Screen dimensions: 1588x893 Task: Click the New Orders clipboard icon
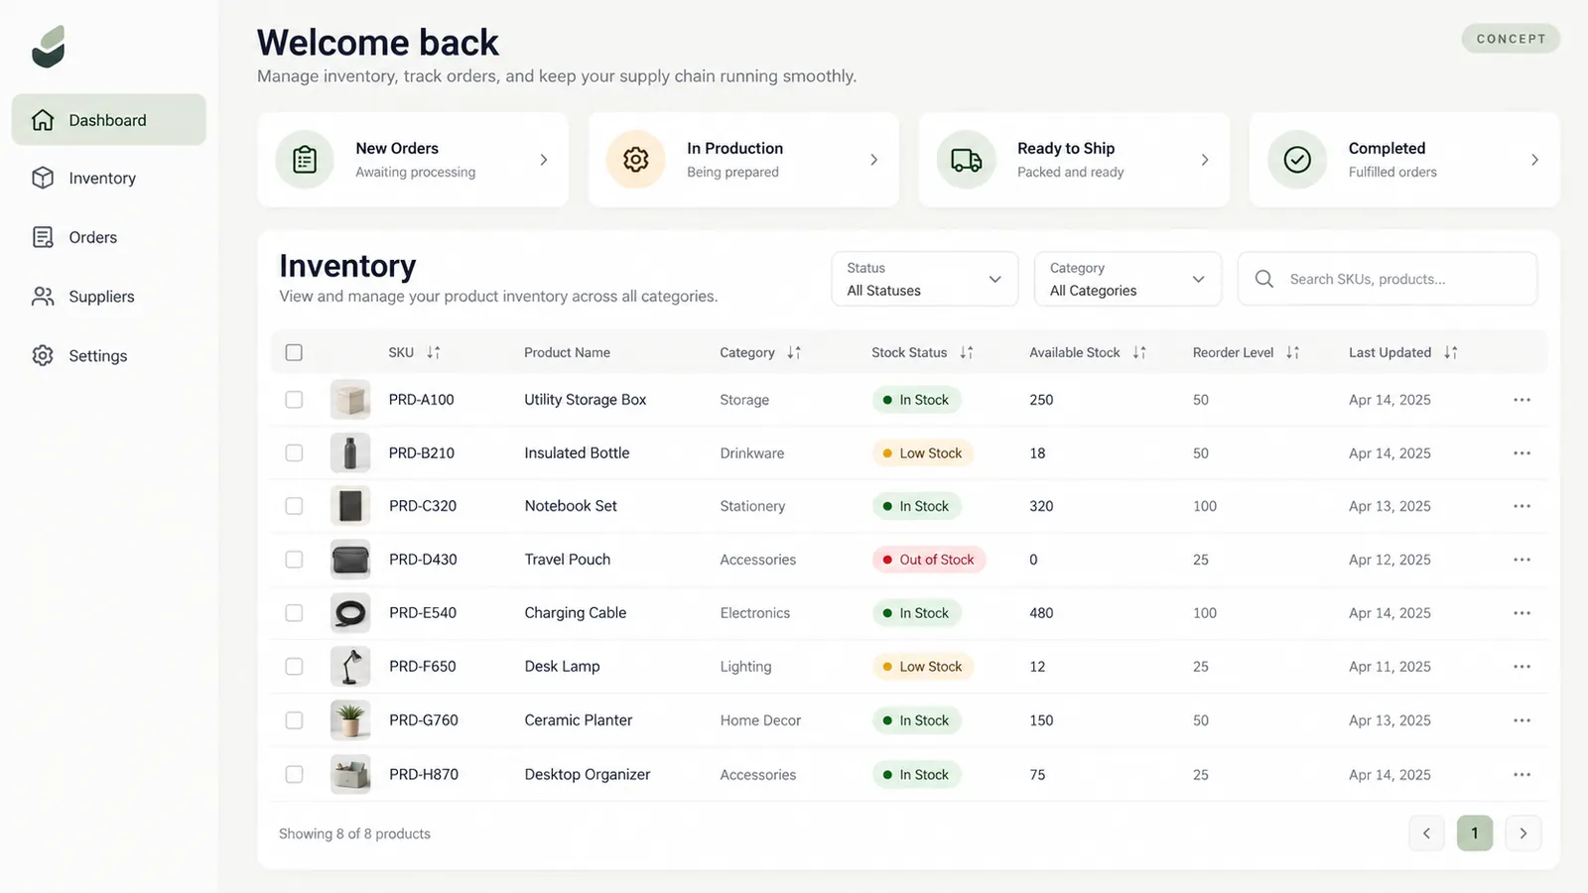tap(305, 160)
